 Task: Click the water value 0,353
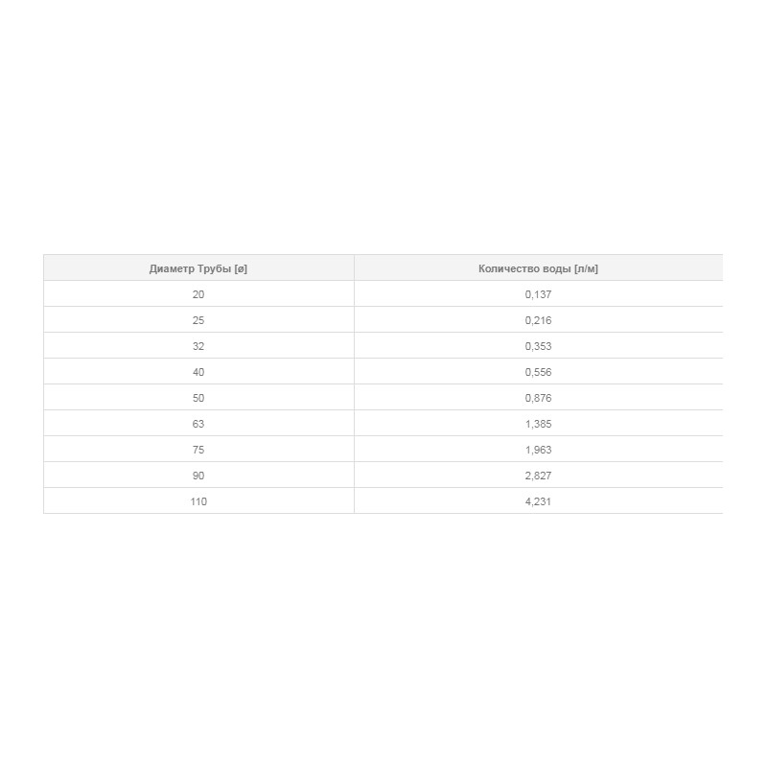[x=538, y=346]
